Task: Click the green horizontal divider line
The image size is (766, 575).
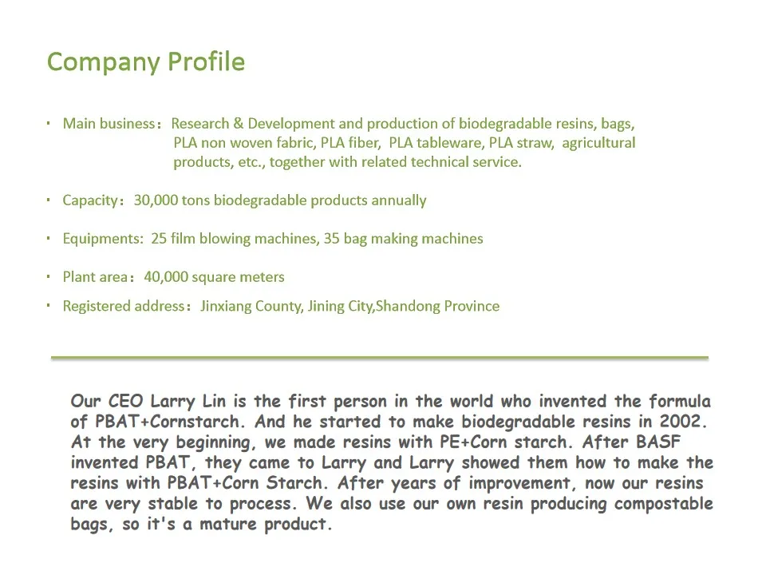Action: click(380, 358)
